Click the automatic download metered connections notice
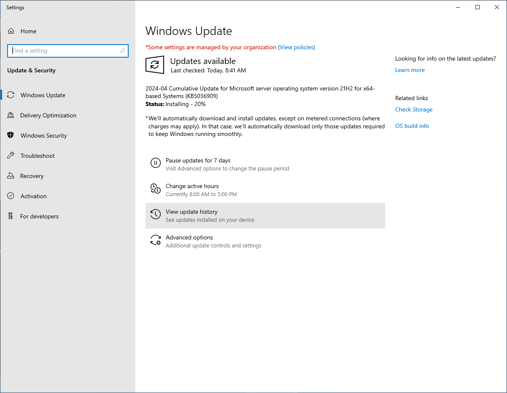 point(265,126)
